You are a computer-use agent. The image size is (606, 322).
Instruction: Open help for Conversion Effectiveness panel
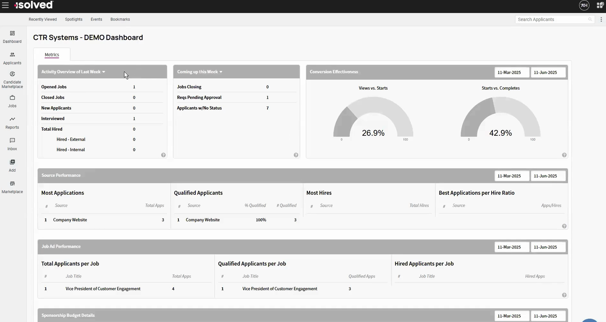564,155
